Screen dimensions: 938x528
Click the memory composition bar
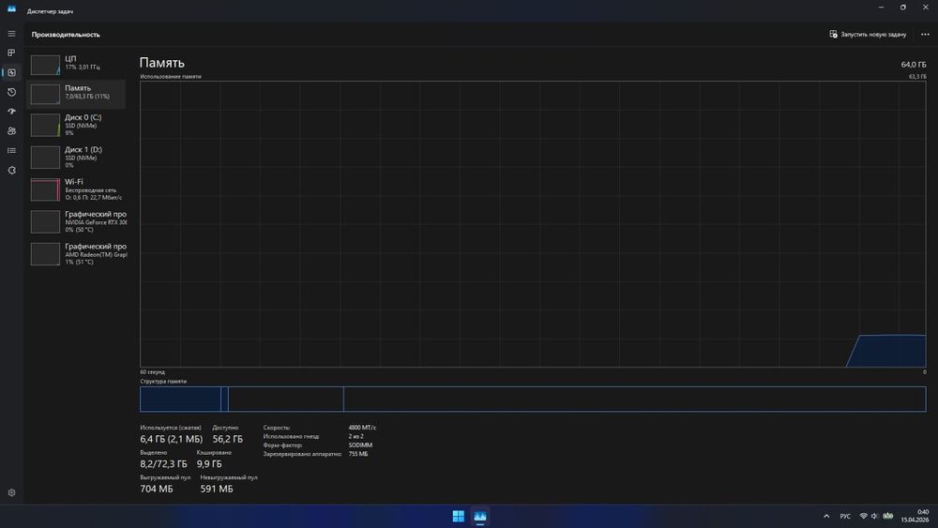[x=533, y=399]
